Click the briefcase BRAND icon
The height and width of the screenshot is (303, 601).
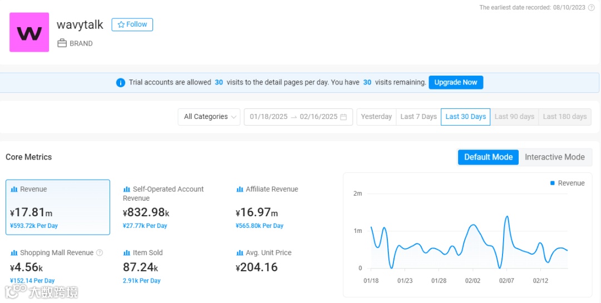(62, 43)
